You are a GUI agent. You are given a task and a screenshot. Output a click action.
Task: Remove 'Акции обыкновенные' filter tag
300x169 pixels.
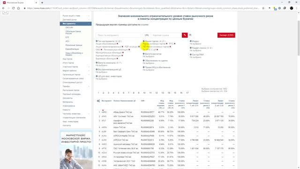pyautogui.click(x=117, y=44)
